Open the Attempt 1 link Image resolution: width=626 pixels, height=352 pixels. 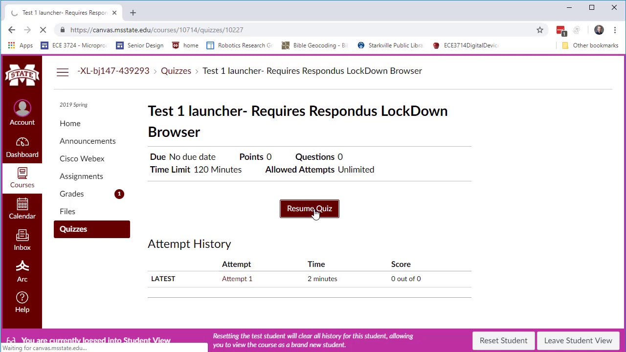237,279
